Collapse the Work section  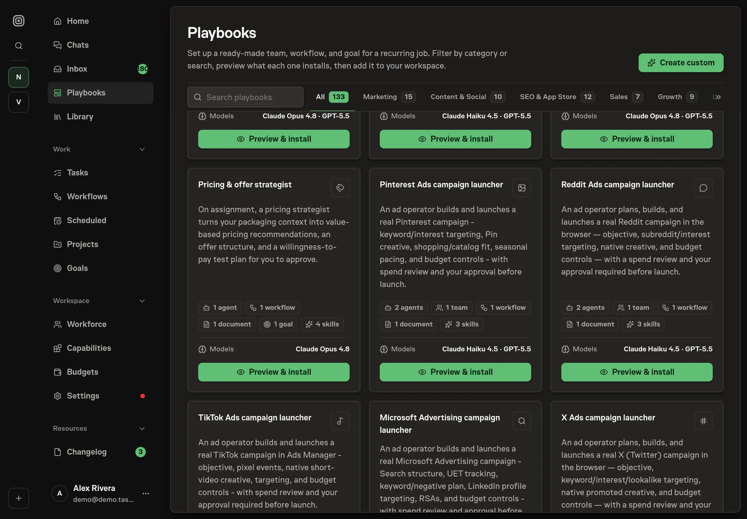click(142, 149)
